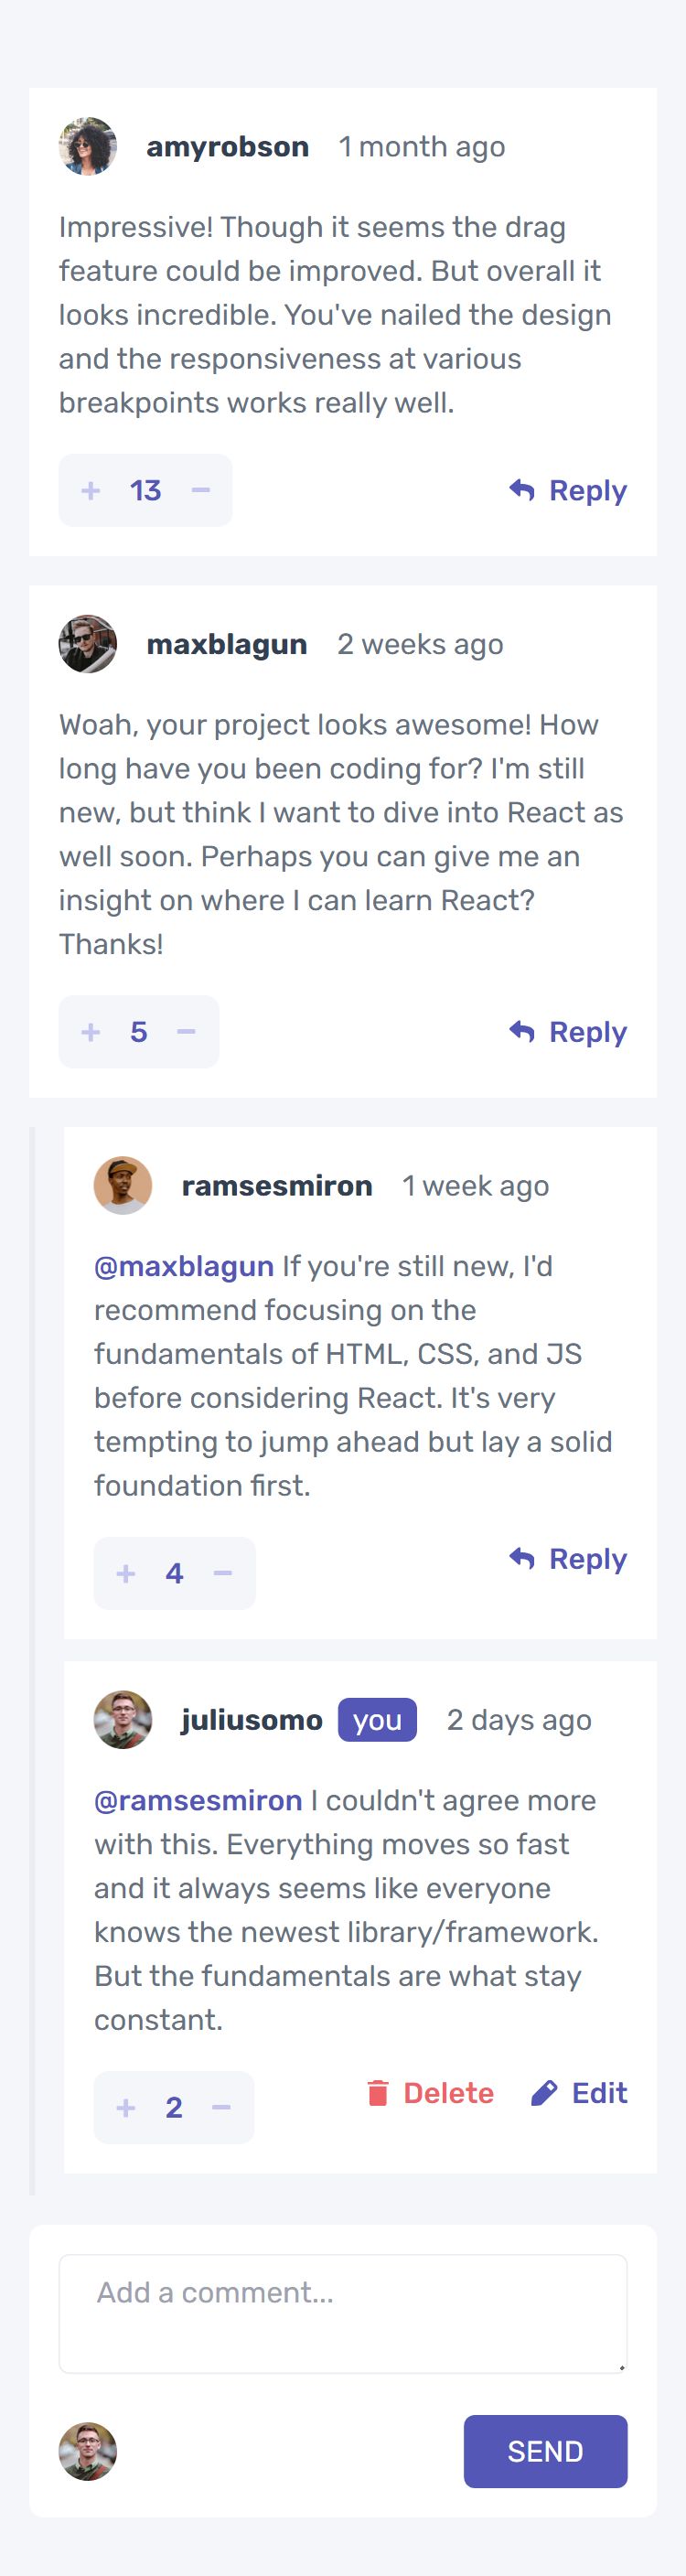The image size is (686, 2576).
Task: Open the @maxblagun mention link
Action: point(184,1266)
